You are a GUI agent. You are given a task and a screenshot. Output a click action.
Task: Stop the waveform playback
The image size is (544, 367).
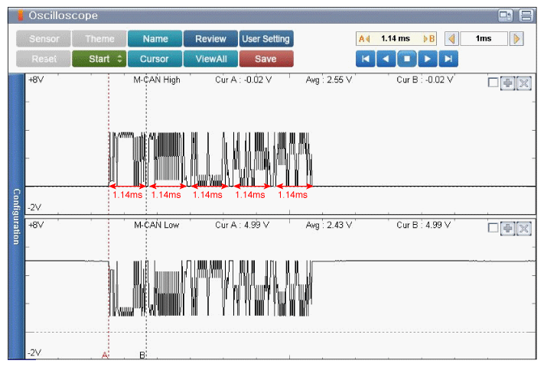[x=406, y=59]
